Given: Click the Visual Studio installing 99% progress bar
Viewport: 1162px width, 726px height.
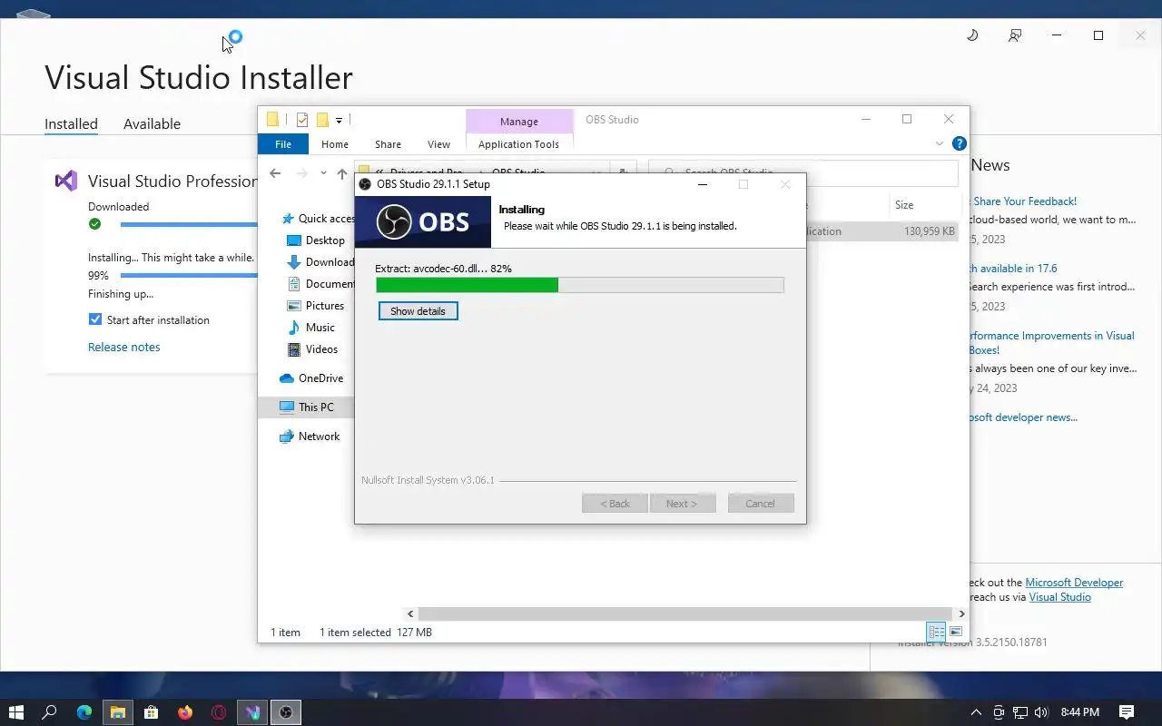Looking at the screenshot, I should coord(189,275).
